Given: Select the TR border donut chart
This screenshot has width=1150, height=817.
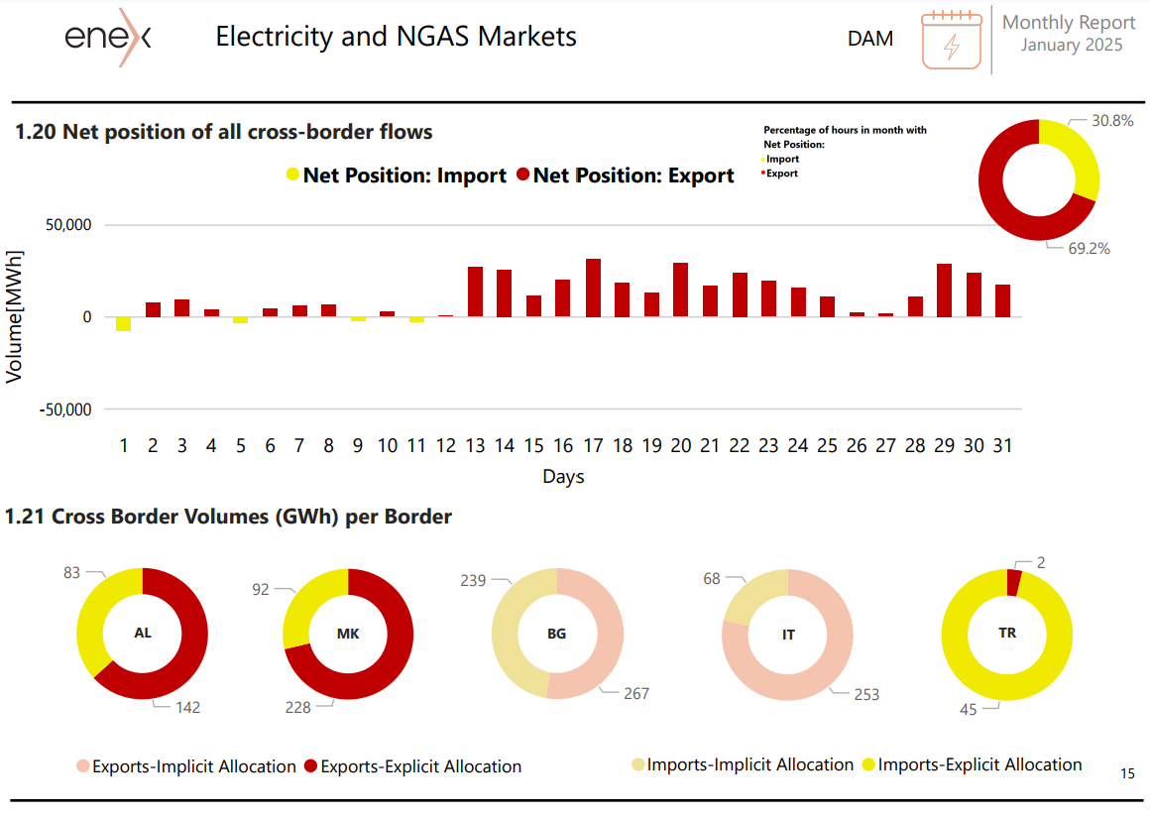Looking at the screenshot, I should click(x=1007, y=634).
